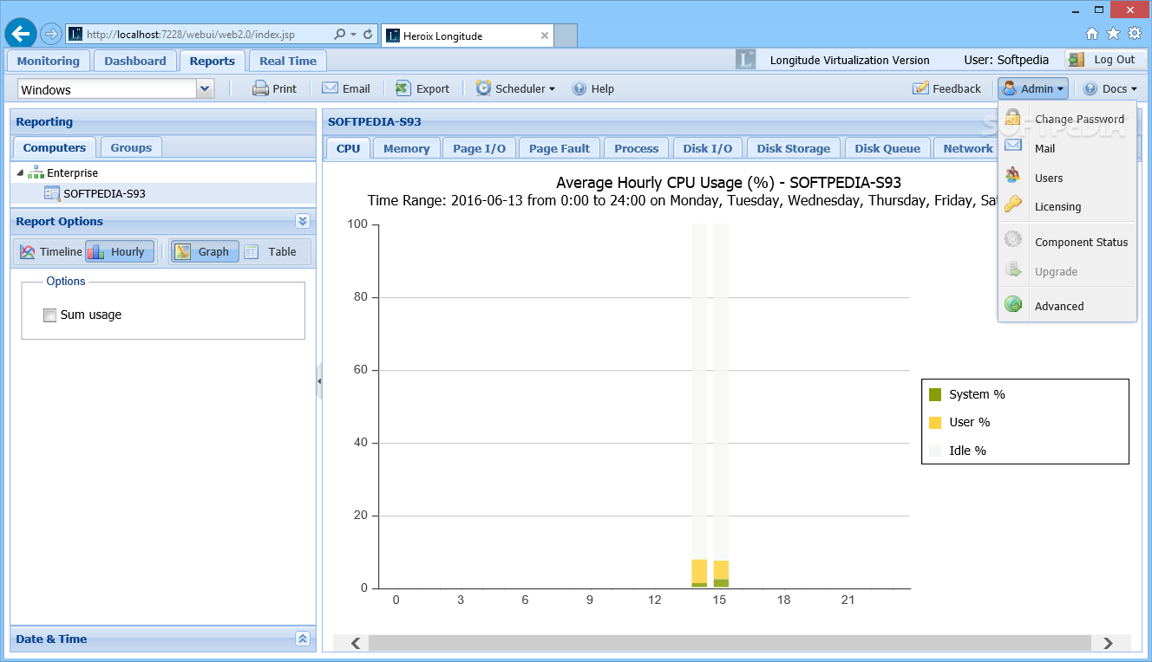Switch display to Table
Viewport: 1152px width, 662px height.
pos(273,252)
